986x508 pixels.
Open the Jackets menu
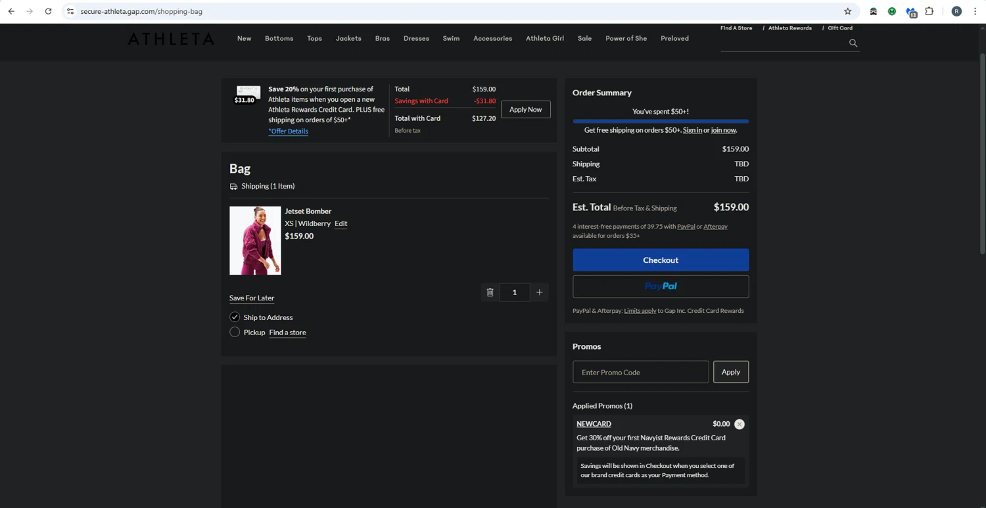coord(348,38)
